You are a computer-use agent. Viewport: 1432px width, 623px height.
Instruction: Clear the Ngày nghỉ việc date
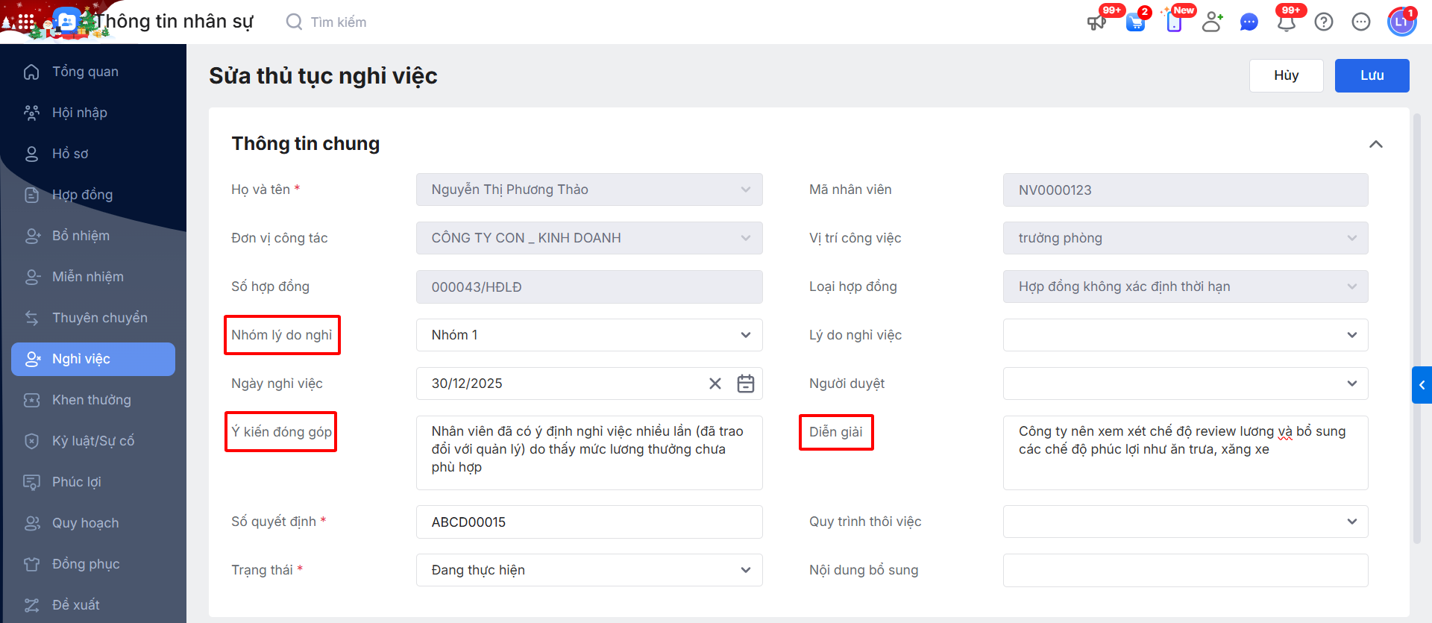coord(715,383)
